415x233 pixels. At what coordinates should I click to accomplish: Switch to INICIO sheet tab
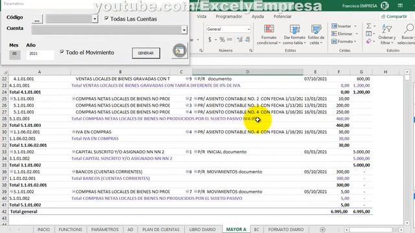[43, 230]
